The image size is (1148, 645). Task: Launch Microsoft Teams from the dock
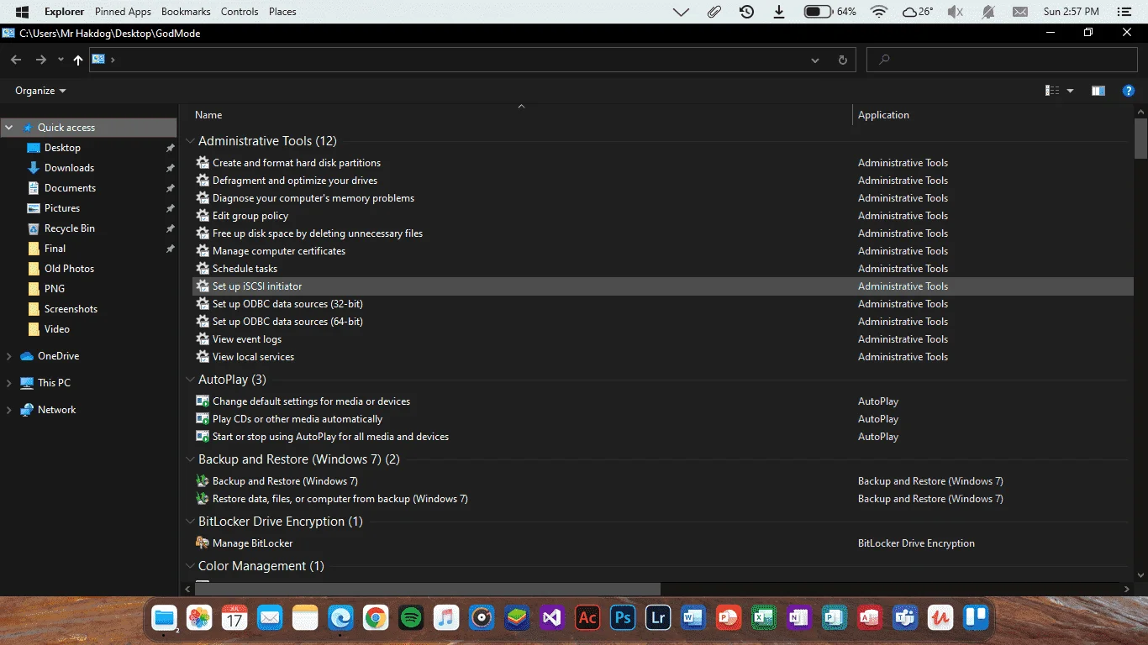[x=905, y=618]
